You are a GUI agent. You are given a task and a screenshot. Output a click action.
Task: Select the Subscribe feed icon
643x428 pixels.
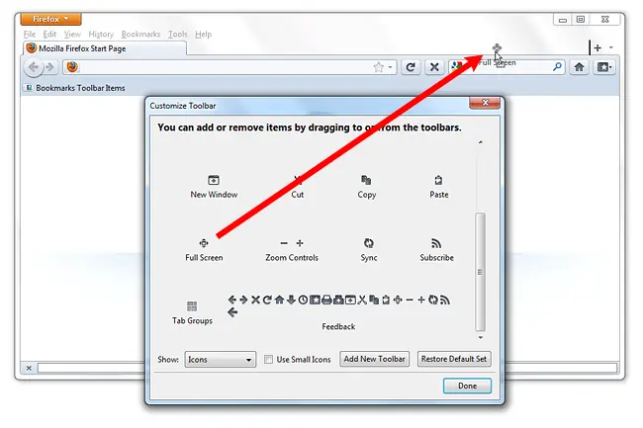tap(436, 243)
